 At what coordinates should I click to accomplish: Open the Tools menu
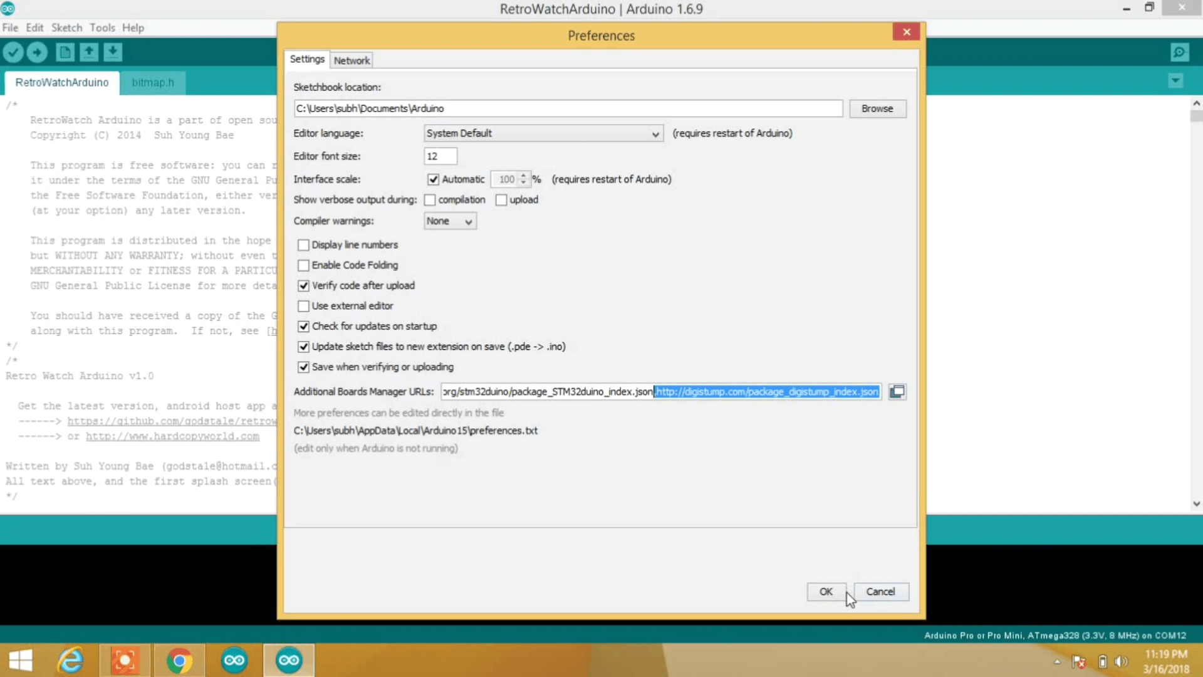[x=102, y=28]
